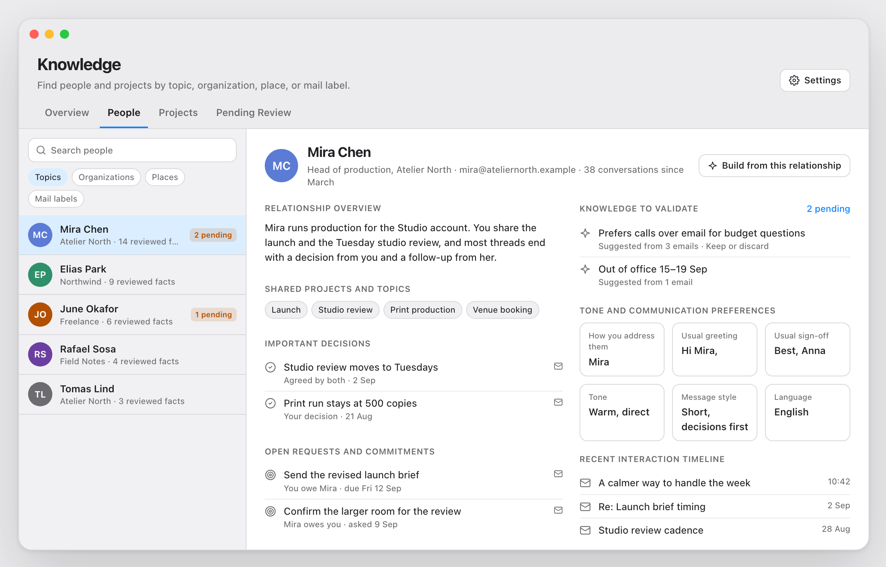Toggle the Places filter chip
Viewport: 886px width, 567px height.
pyautogui.click(x=165, y=177)
